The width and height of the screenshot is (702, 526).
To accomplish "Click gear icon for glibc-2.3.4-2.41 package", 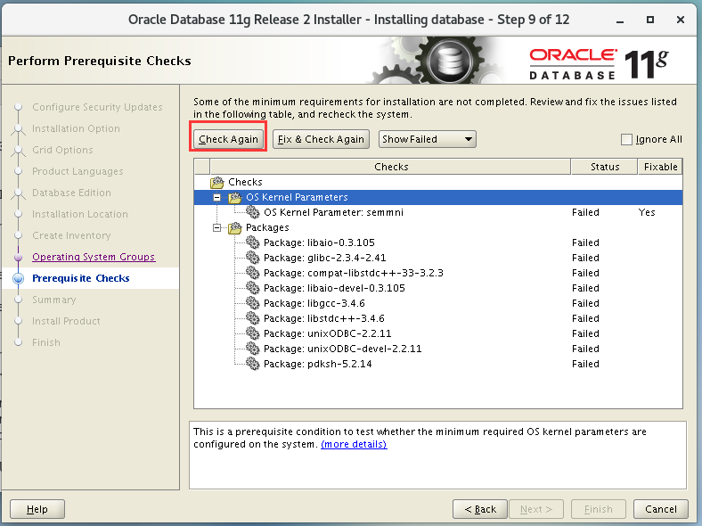I will pyautogui.click(x=252, y=258).
